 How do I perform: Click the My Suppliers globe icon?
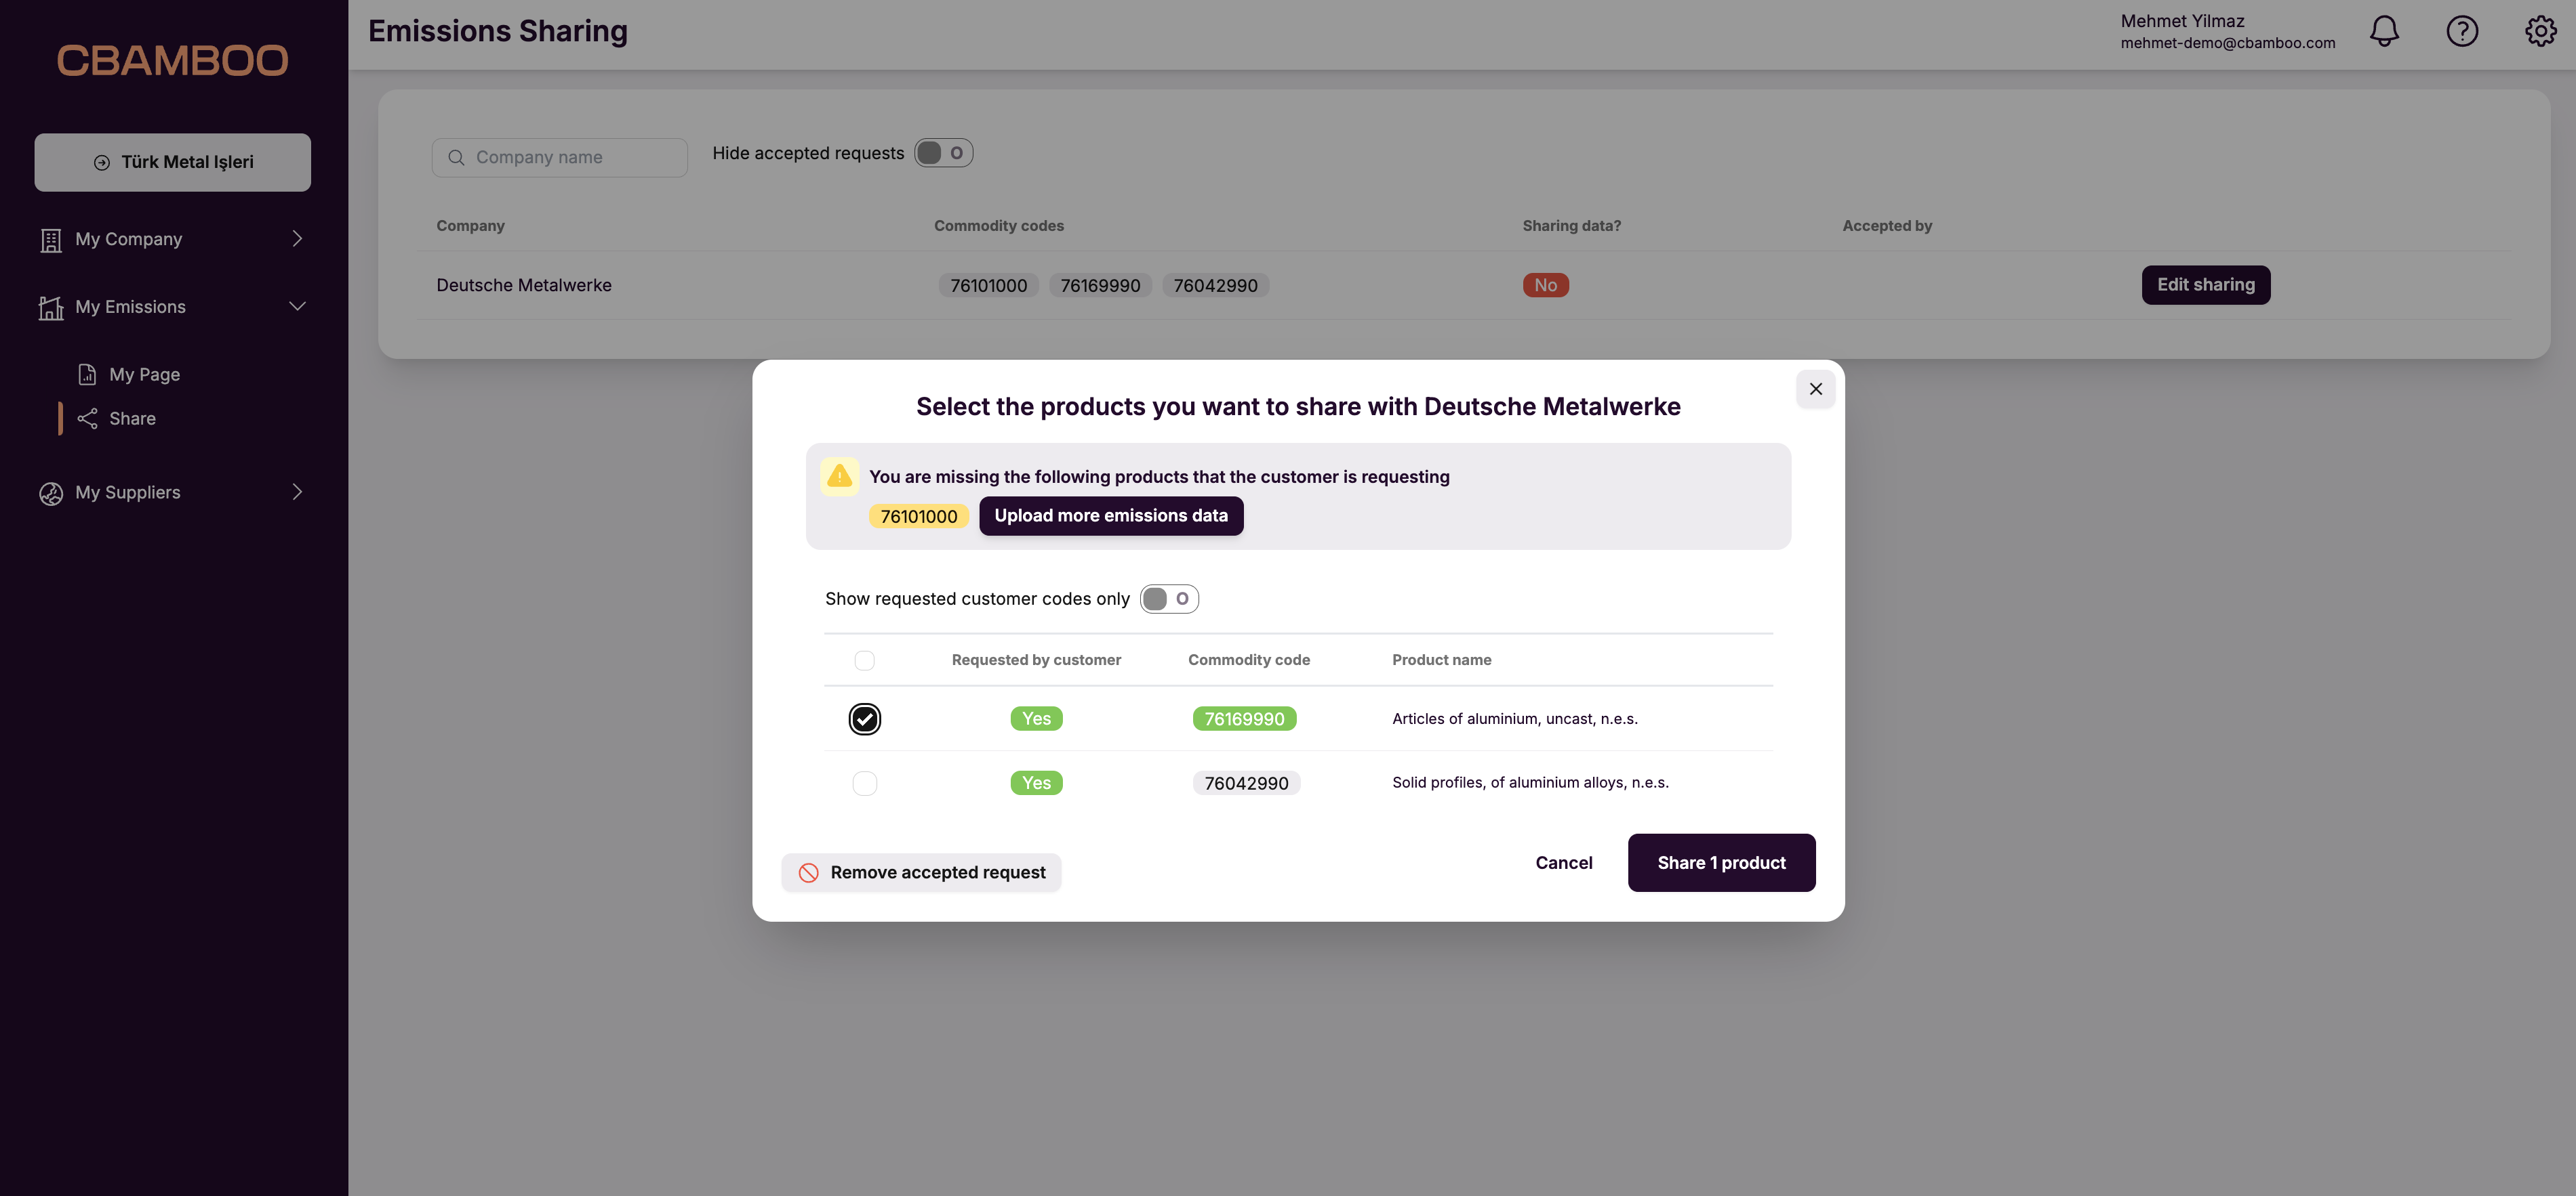tap(51, 492)
